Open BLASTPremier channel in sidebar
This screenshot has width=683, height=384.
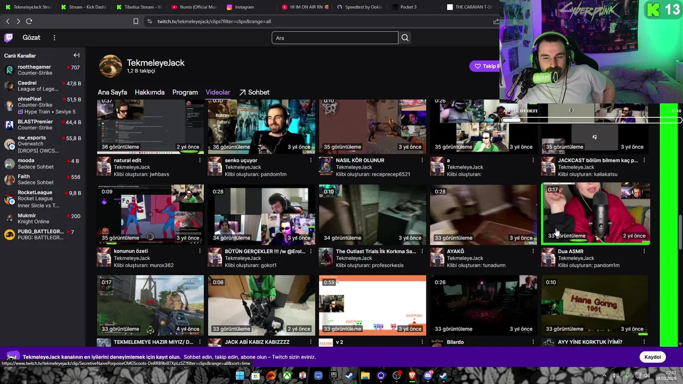coord(43,125)
